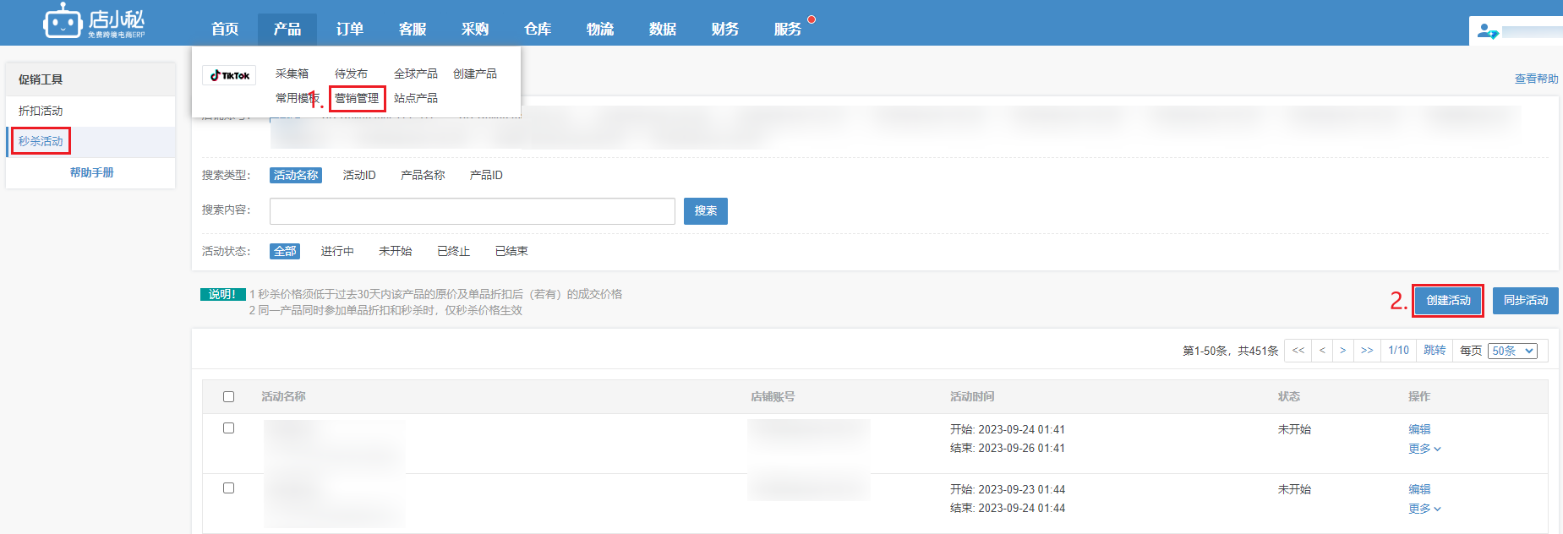Click the 创建活动 button
This screenshot has height=534, width=1563.
point(1448,301)
